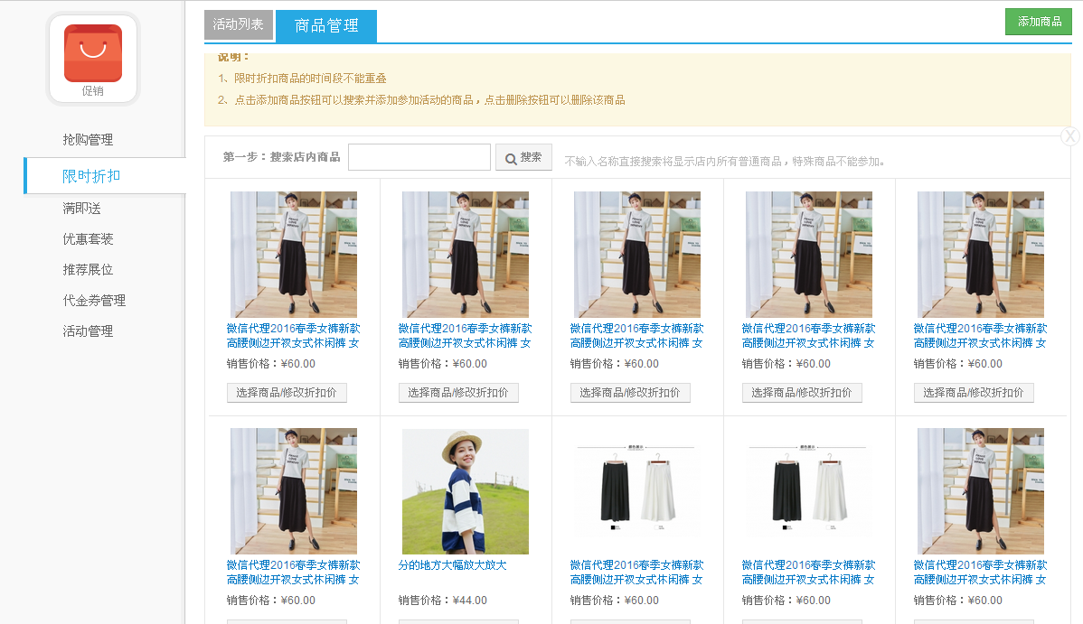The width and height of the screenshot is (1083, 624).
Task: Switch to the 活动列表 tab
Action: [x=239, y=25]
